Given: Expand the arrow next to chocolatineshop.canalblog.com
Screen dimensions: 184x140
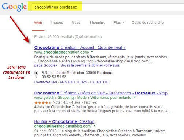Looking at the screenshot, I should pos(94,126).
